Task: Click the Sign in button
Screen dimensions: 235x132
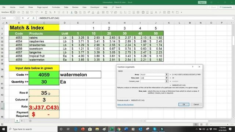Action: (202, 3)
